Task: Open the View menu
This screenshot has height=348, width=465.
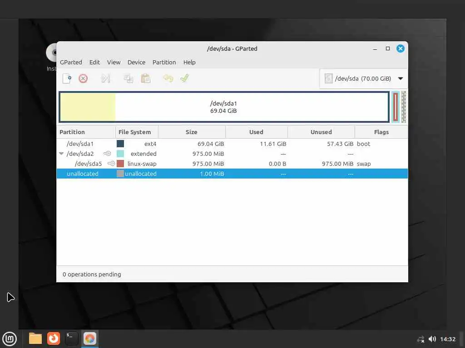Action: [x=114, y=62]
